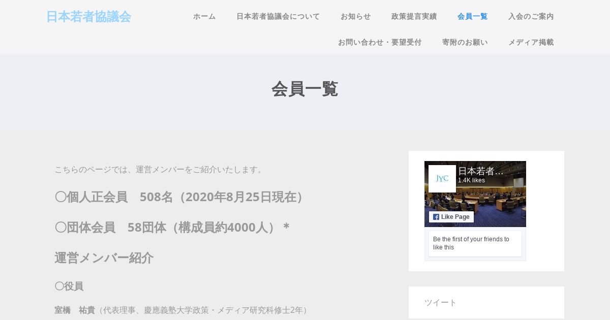This screenshot has width=610, height=320.
Task: Click the 日本若者協議会 site logo
Action: click(x=88, y=17)
